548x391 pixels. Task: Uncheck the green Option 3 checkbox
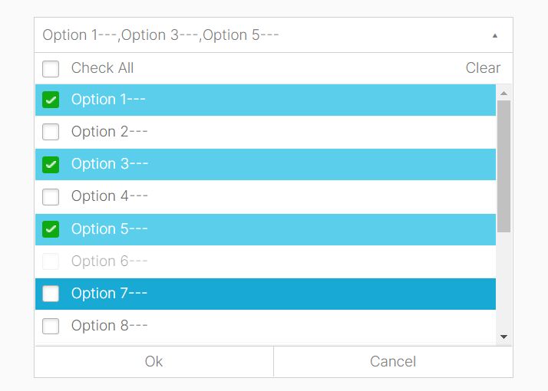[51, 164]
